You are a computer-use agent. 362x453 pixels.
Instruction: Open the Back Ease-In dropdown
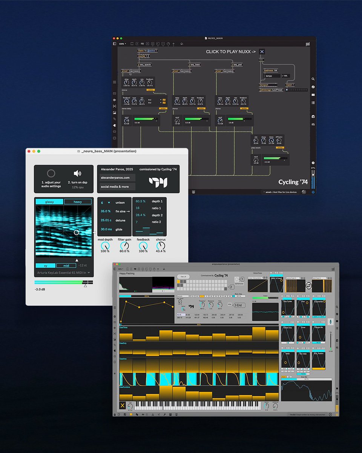(x=320, y=278)
